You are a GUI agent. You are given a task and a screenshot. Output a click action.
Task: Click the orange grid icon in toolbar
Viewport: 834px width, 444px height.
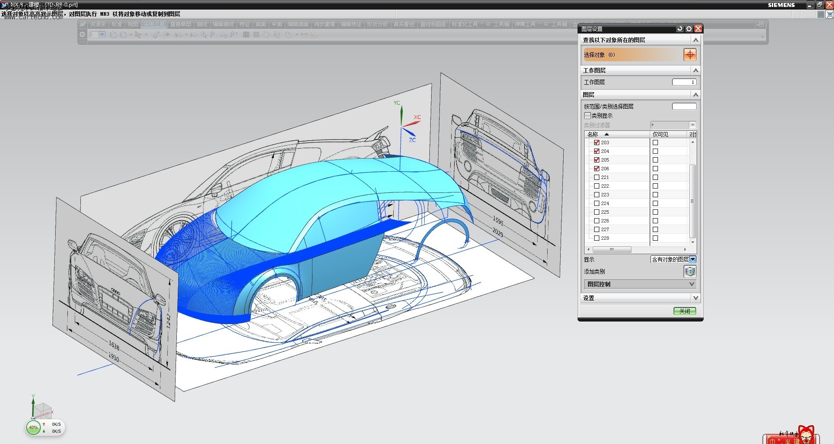click(256, 35)
